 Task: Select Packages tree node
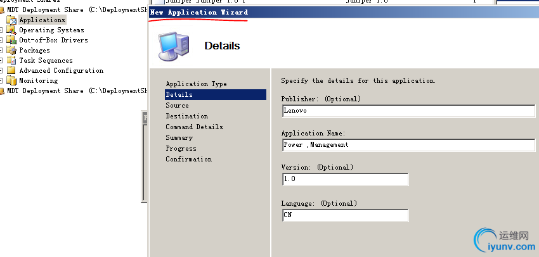(x=34, y=51)
